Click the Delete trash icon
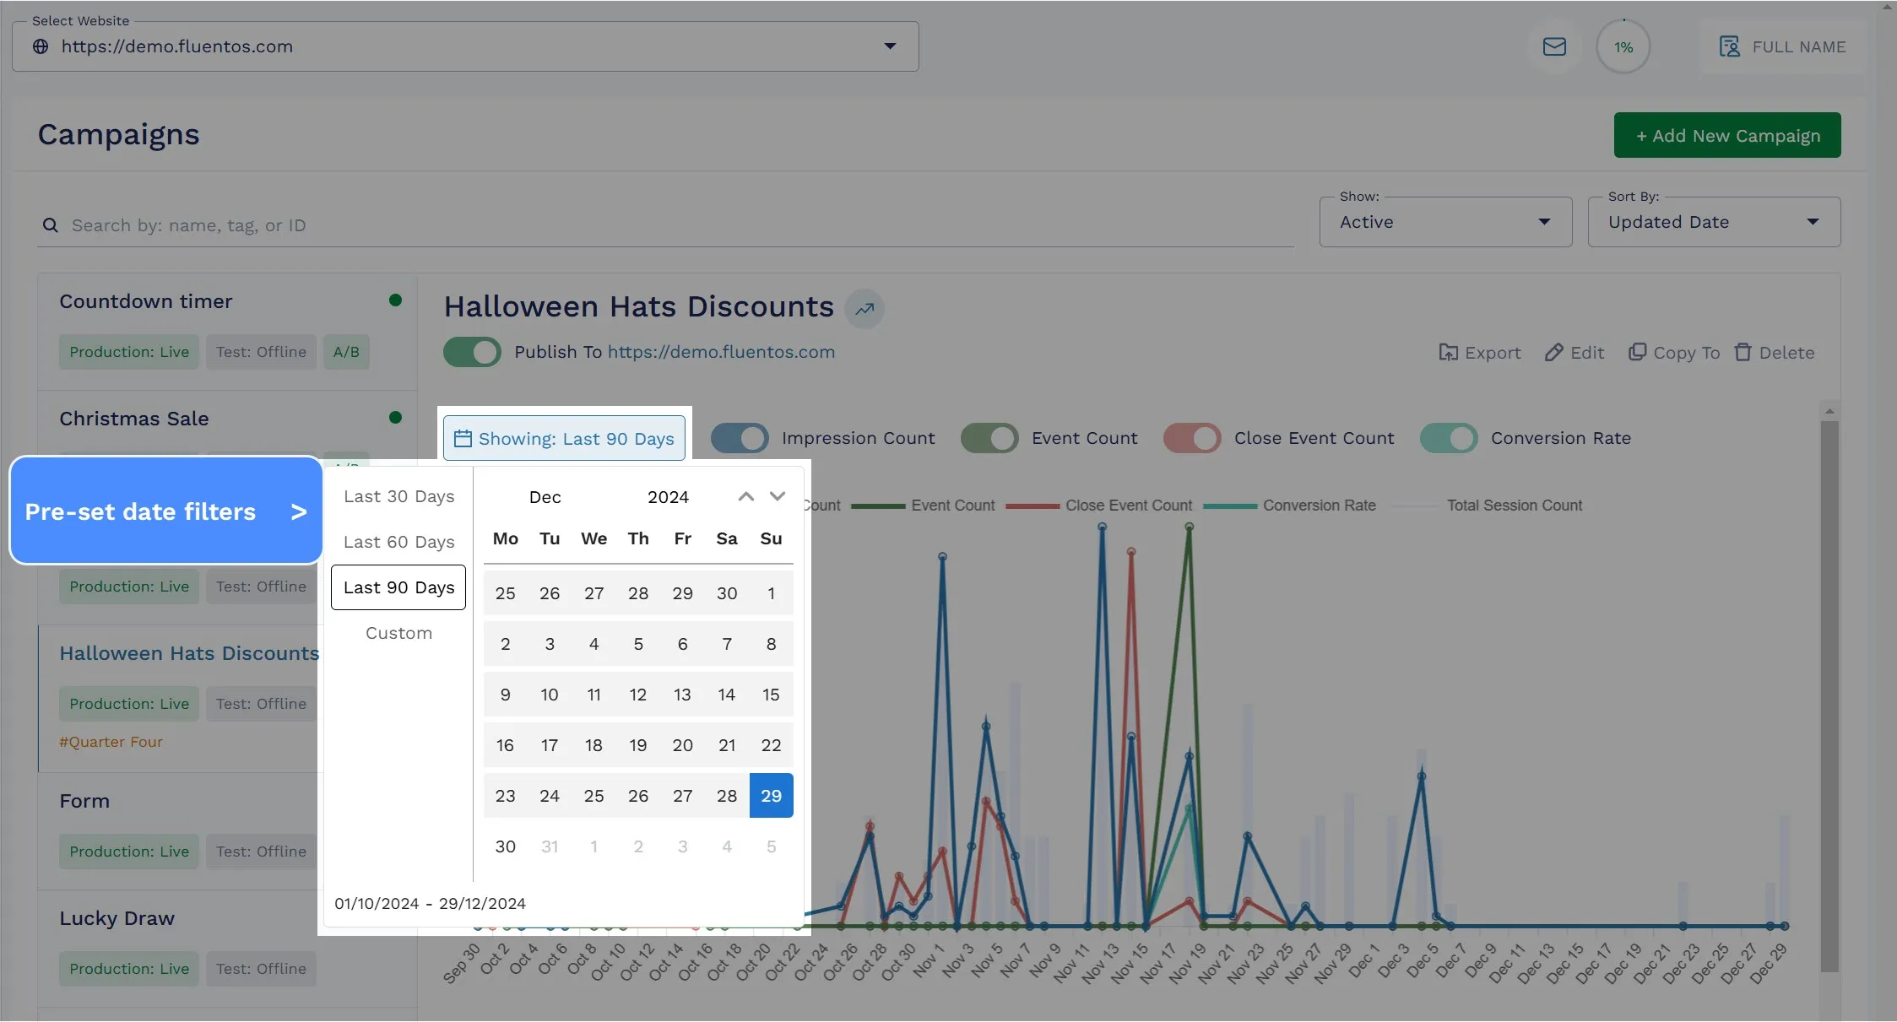This screenshot has width=1897, height=1022. [1743, 352]
